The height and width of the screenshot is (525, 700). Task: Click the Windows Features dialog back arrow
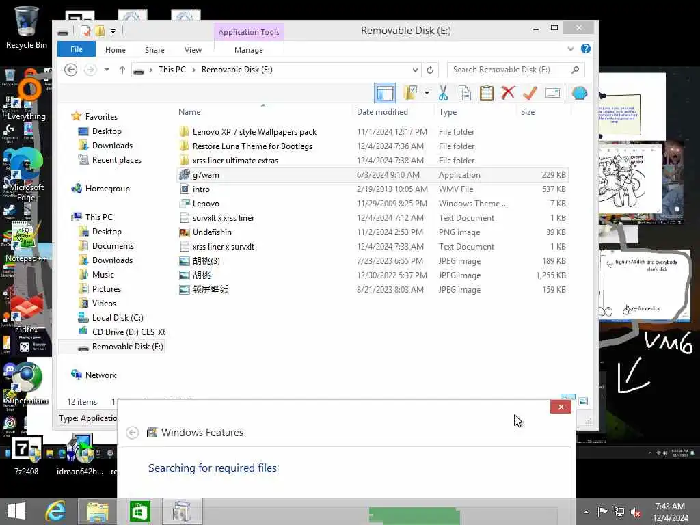(132, 433)
